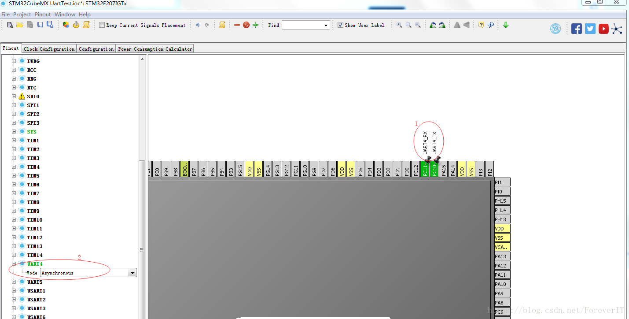Click the Save As toolbar icon
This screenshot has width=629, height=319.
tap(50, 25)
